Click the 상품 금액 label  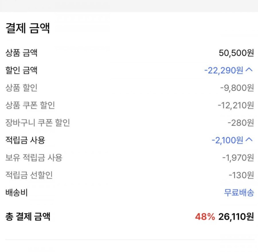pos(21,53)
